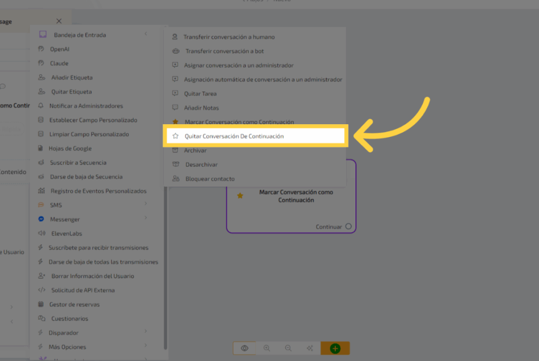Toggle the eye preview button
The width and height of the screenshot is (539, 361).
(245, 348)
